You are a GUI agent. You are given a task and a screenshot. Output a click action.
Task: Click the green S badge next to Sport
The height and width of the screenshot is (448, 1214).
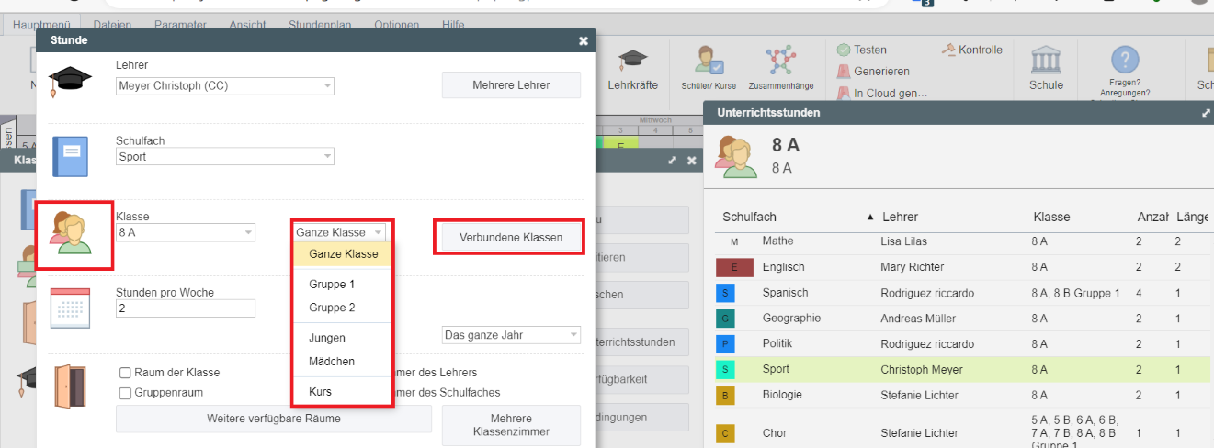pyautogui.click(x=726, y=369)
